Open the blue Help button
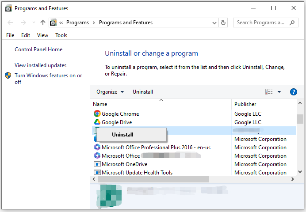 coord(294,92)
